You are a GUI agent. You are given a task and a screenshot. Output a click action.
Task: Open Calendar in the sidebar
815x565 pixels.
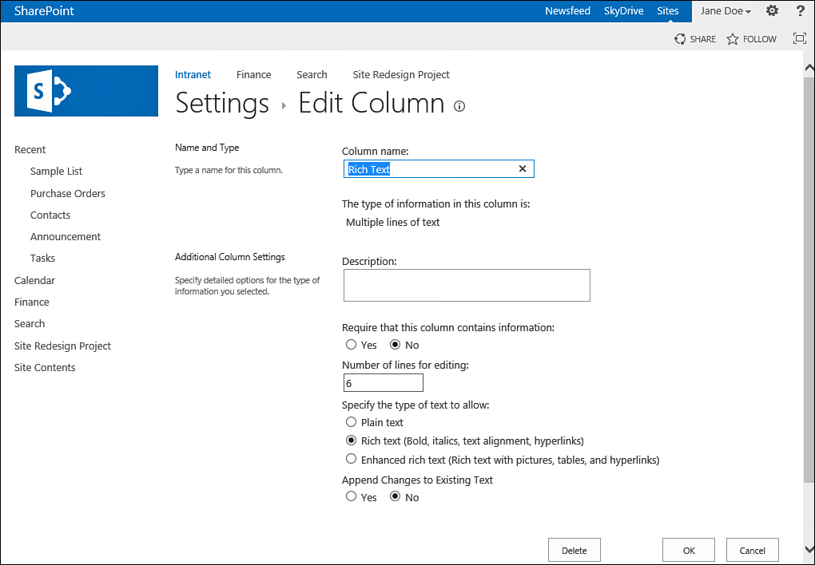(34, 280)
